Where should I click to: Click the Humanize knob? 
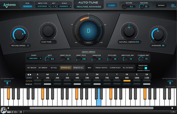[158, 34]
